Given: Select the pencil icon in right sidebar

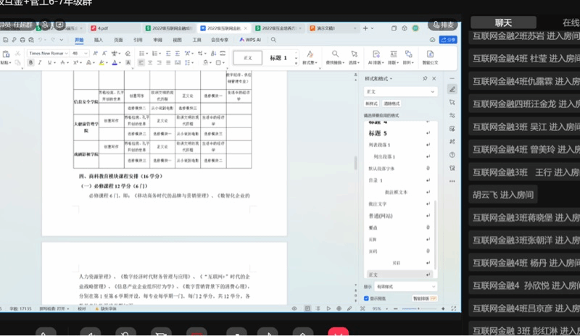Looking at the screenshot, I should tap(452, 89).
